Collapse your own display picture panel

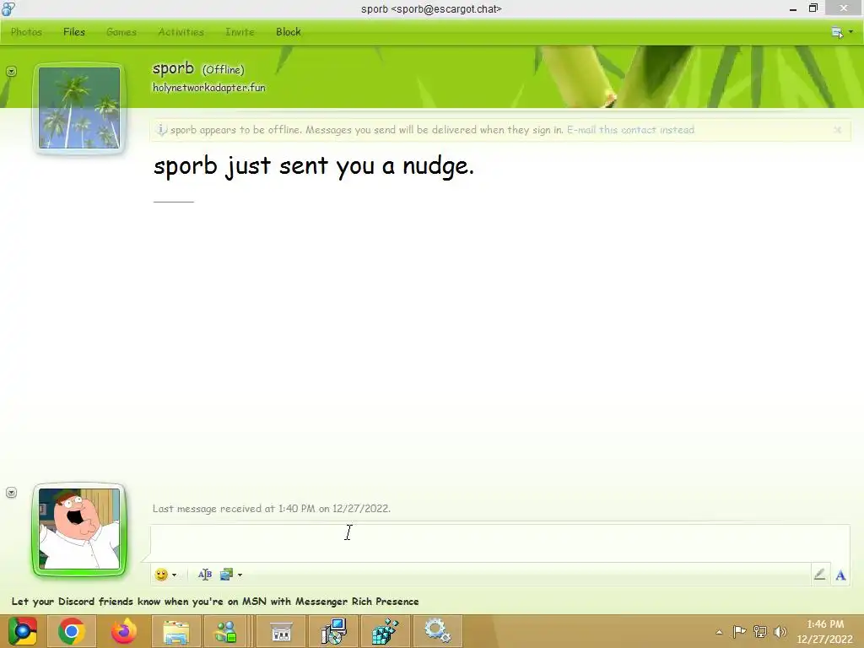click(x=11, y=493)
